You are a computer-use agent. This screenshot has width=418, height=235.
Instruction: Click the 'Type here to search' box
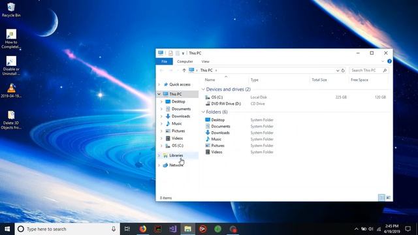tap(67, 229)
